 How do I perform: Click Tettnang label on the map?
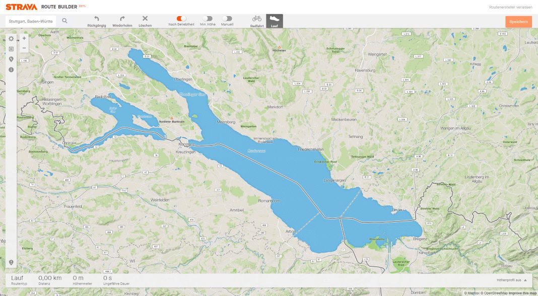tap(356, 136)
